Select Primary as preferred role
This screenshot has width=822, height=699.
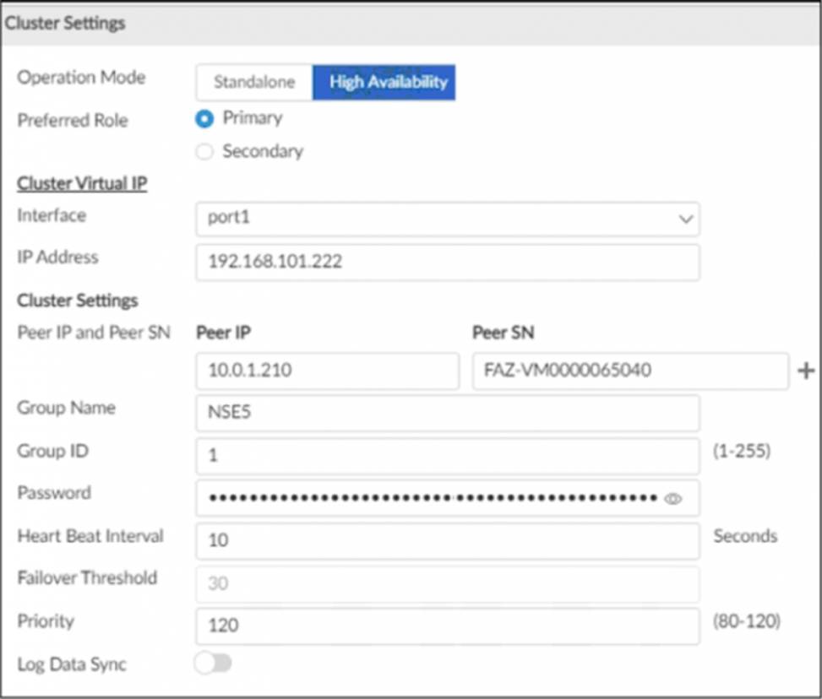(204, 119)
